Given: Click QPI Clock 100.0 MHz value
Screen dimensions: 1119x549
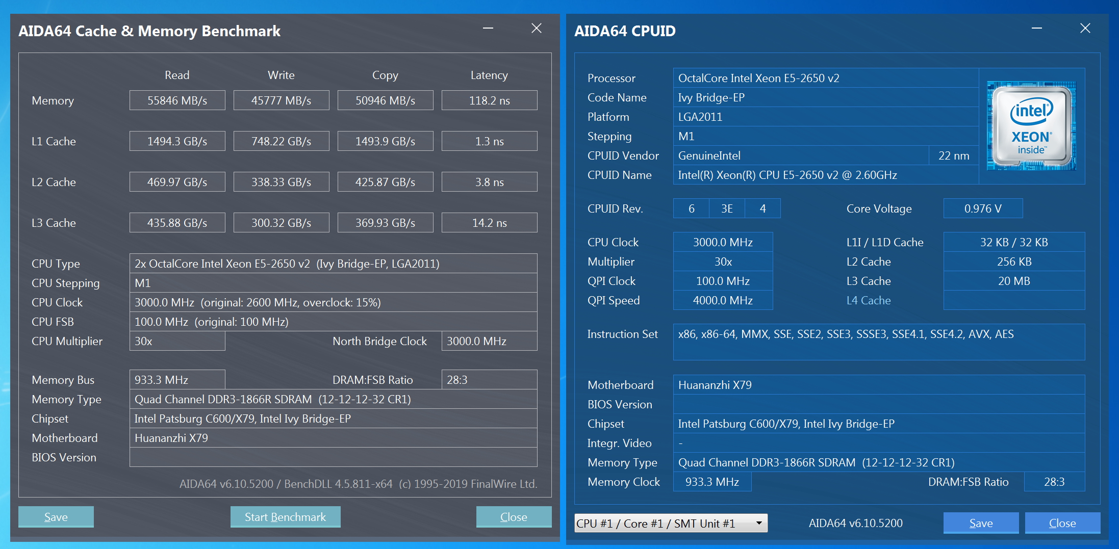Looking at the screenshot, I should pos(723,281).
